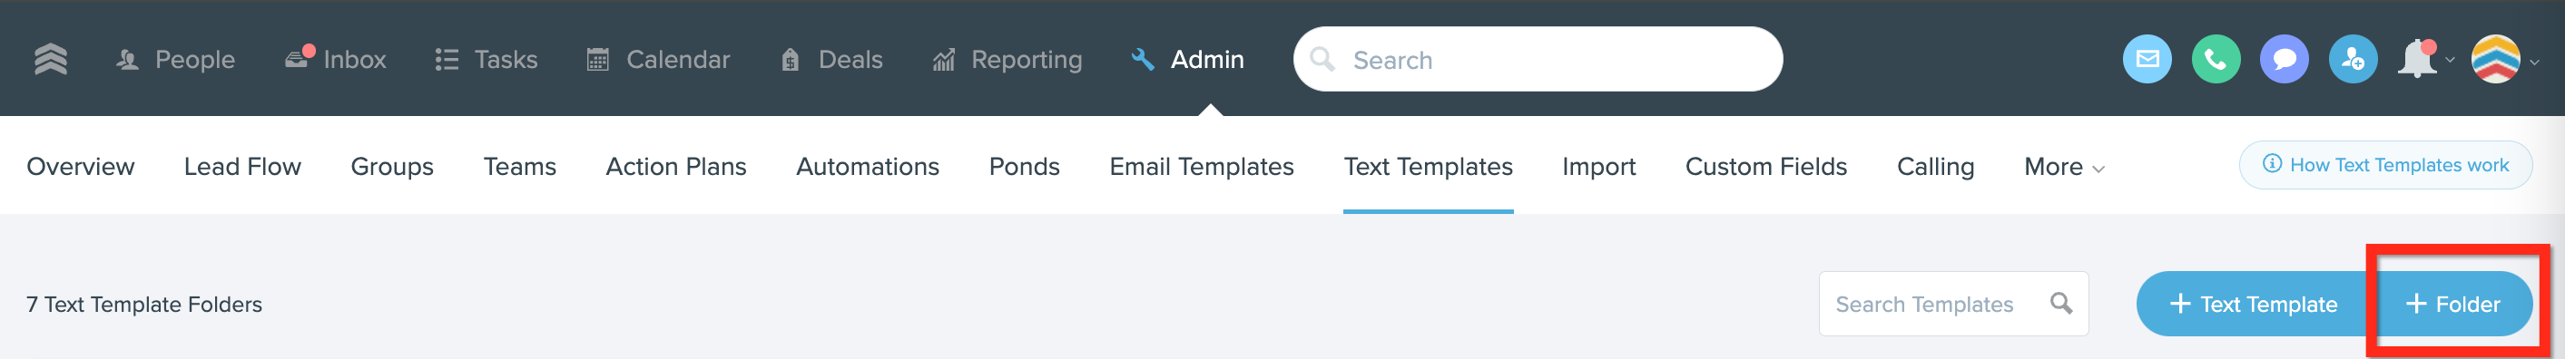Expand the chevron next to notification bell
This screenshot has width=2565, height=359.
click(2451, 61)
